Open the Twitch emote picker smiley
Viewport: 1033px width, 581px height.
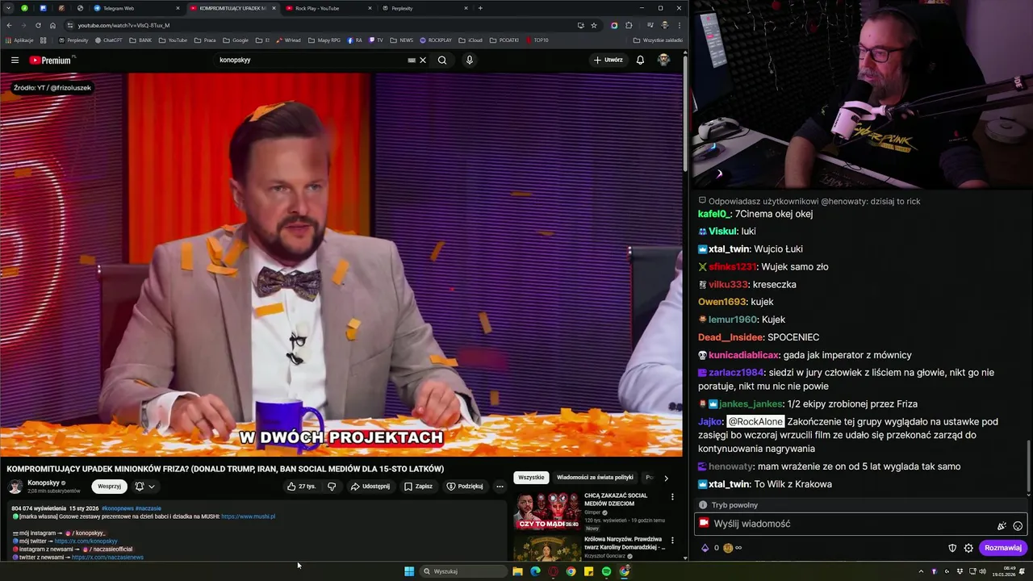1018,526
